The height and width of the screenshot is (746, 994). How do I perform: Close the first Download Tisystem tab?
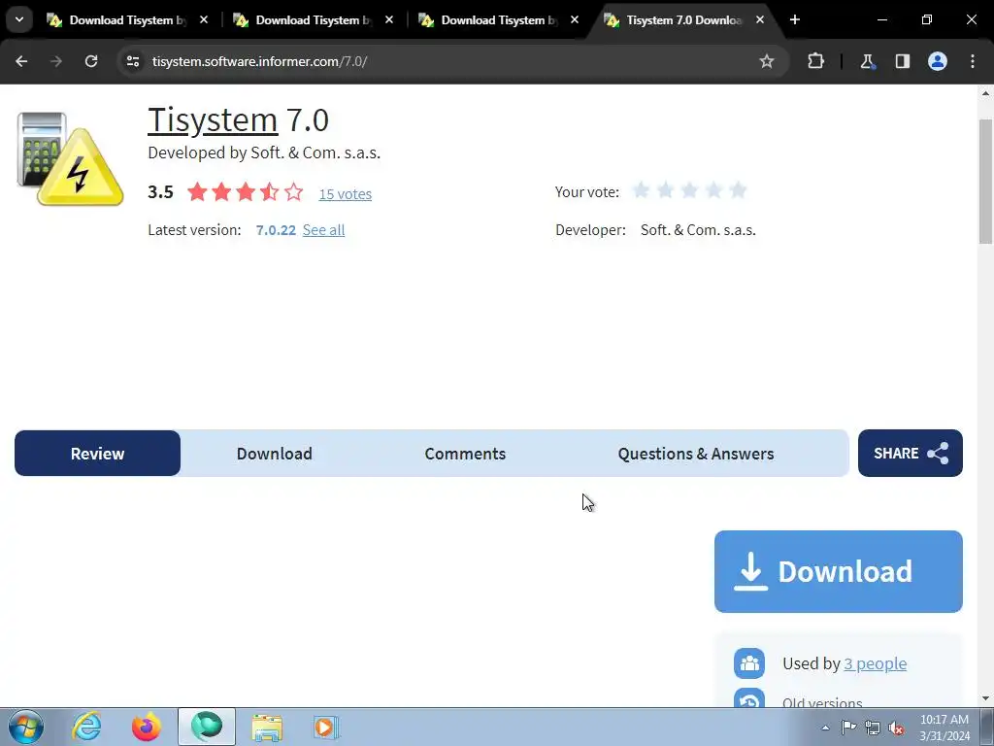204,19
